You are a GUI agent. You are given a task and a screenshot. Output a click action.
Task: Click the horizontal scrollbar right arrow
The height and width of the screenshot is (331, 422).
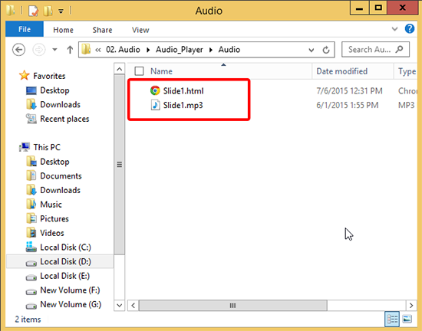pos(411,306)
